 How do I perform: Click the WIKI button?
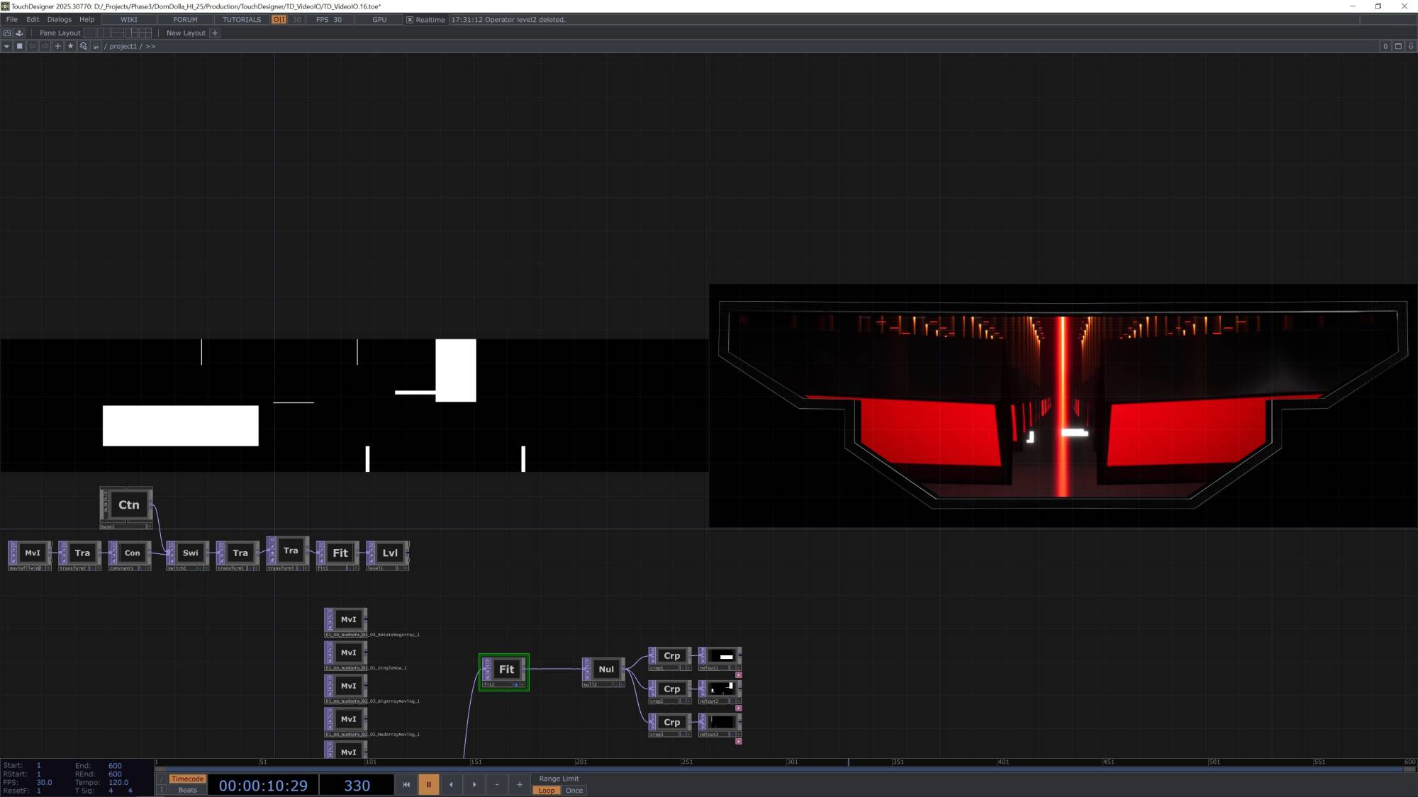coord(129,20)
